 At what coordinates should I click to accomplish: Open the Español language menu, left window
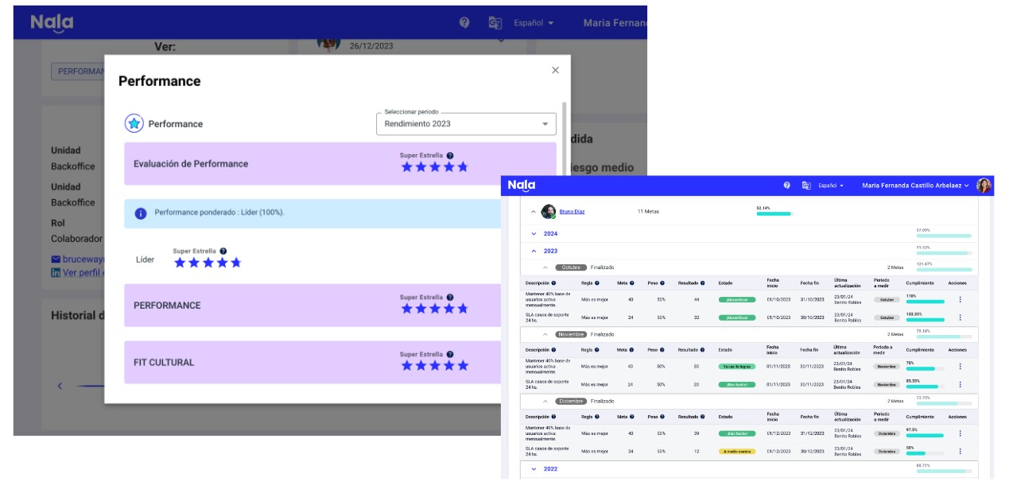(534, 23)
